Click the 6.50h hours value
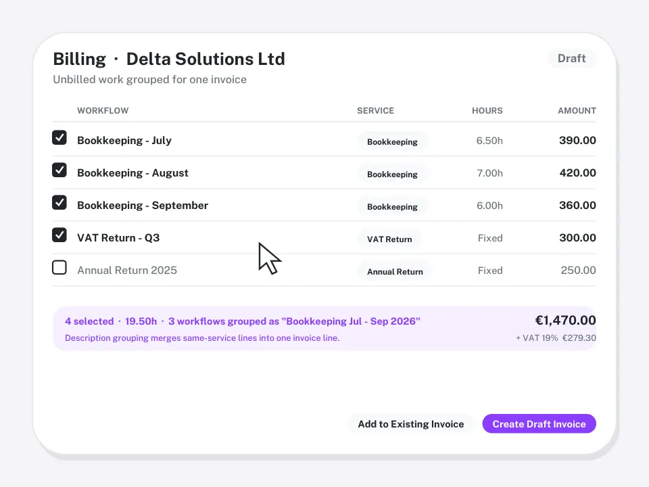Image resolution: width=649 pixels, height=487 pixels. point(489,141)
